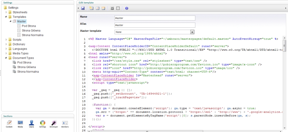This screenshot has width=288, height=132.
Task: Select the Master template in the tree
Action: point(22,21)
